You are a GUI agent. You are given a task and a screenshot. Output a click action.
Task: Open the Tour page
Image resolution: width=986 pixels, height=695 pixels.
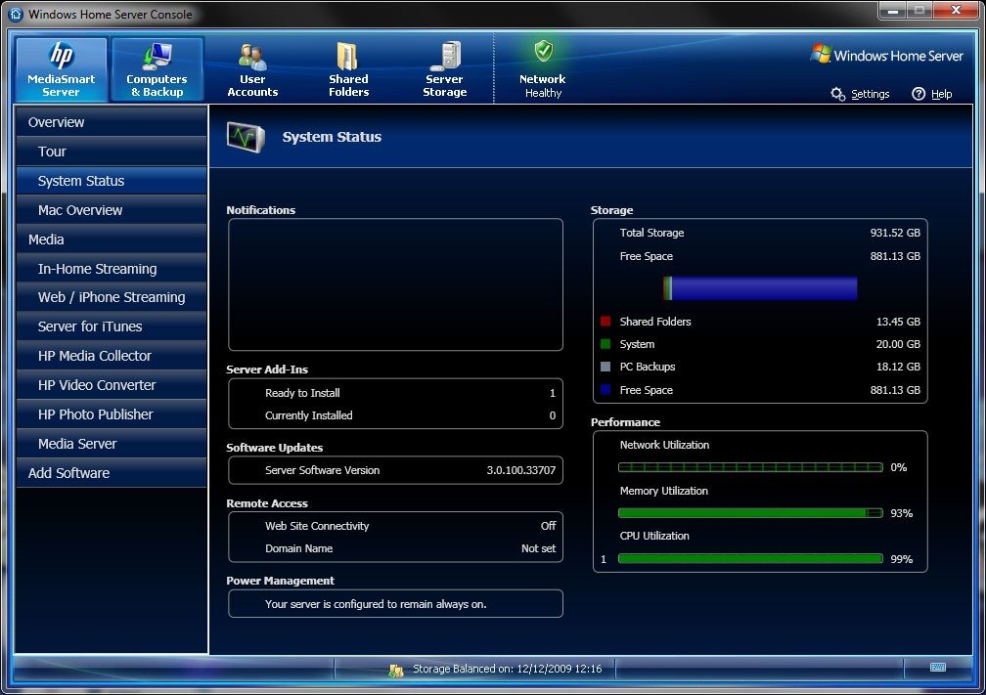[112, 152]
